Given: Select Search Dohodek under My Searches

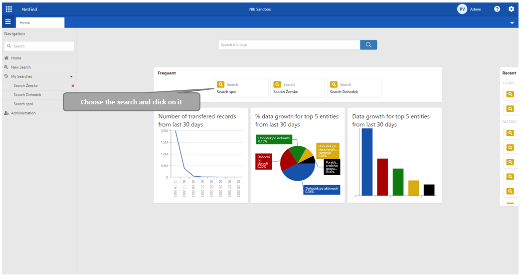Looking at the screenshot, I should [x=27, y=95].
